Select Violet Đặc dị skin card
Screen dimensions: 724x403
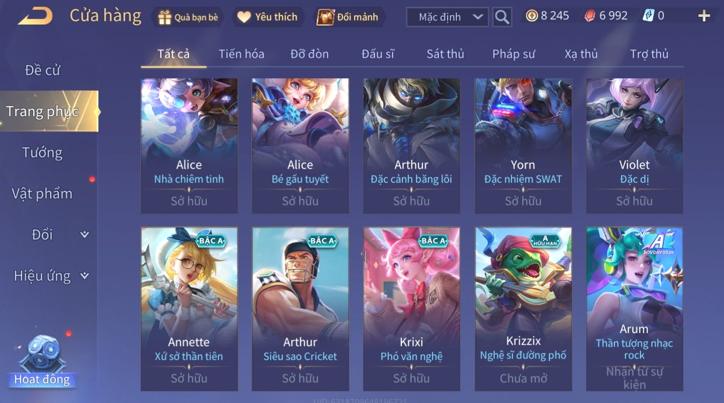click(x=635, y=146)
